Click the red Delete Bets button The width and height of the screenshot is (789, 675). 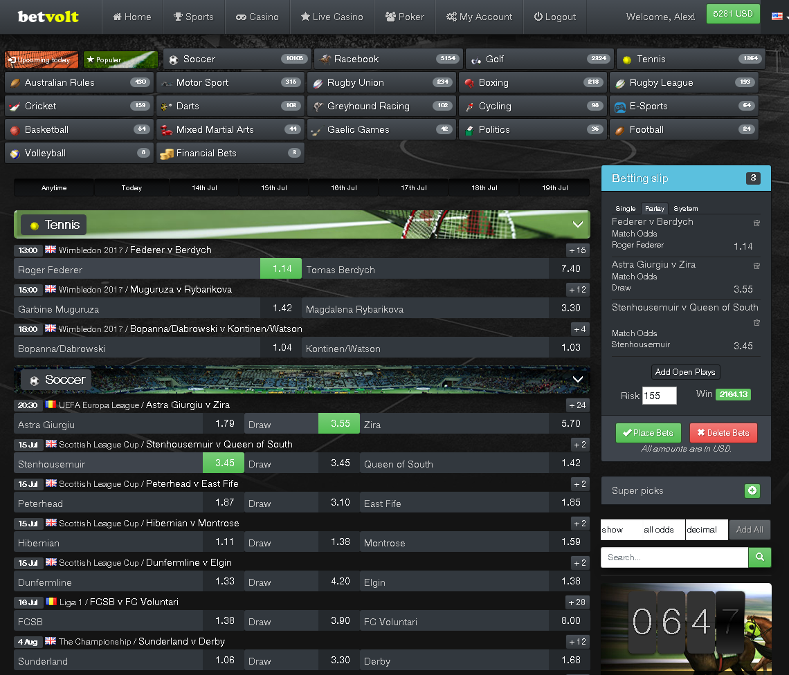[723, 433]
